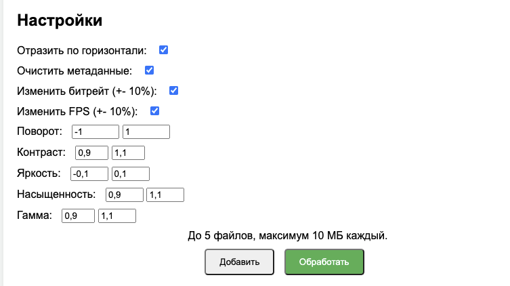The height and width of the screenshot is (286, 510).
Task: Click the 'Настройки' heading
Action: pyautogui.click(x=60, y=20)
